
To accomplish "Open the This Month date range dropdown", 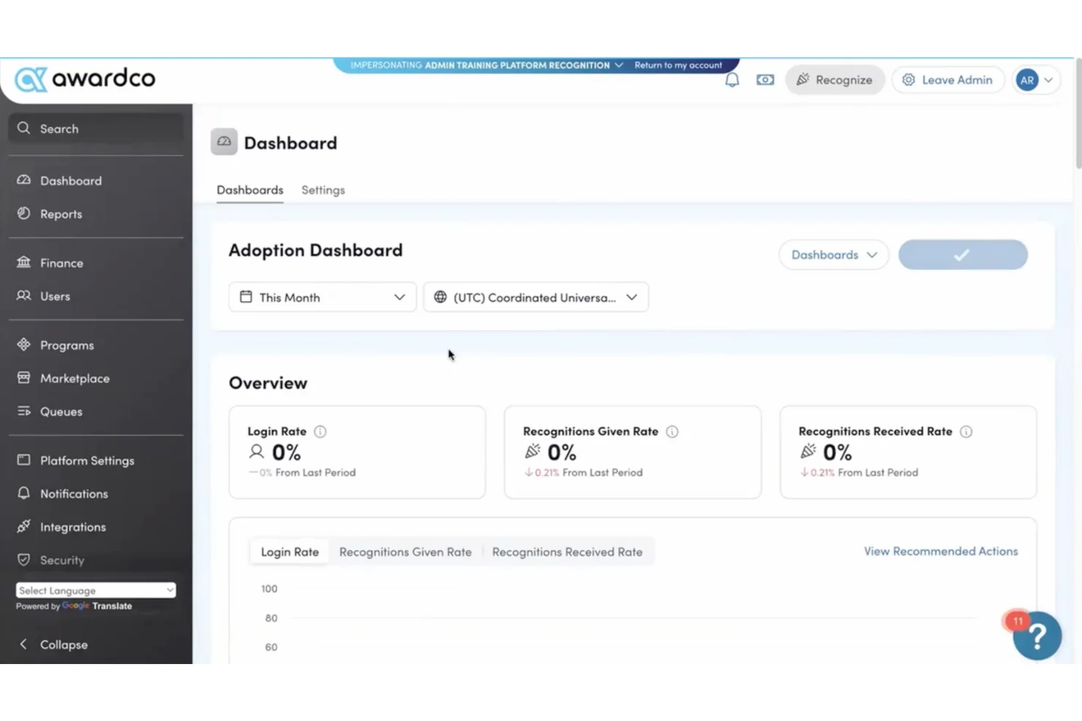I will tap(322, 297).
